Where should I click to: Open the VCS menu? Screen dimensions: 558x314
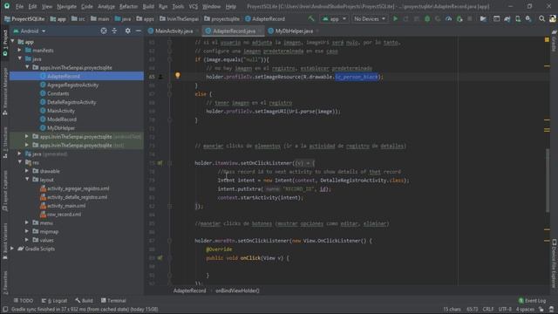point(194,6)
